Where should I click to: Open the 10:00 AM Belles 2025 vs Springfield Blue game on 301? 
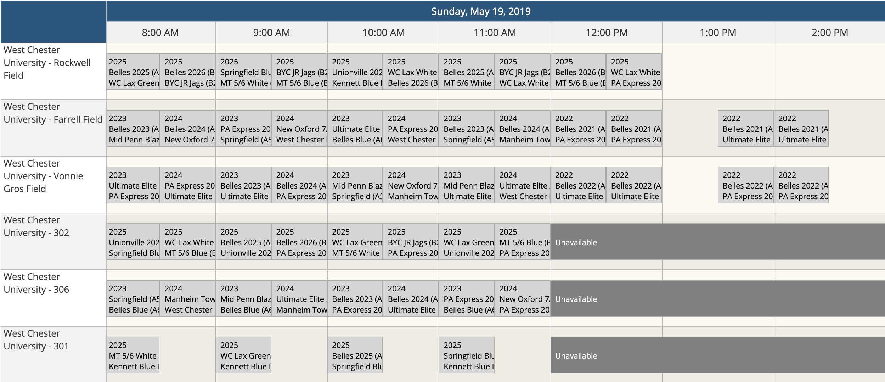[355, 355]
